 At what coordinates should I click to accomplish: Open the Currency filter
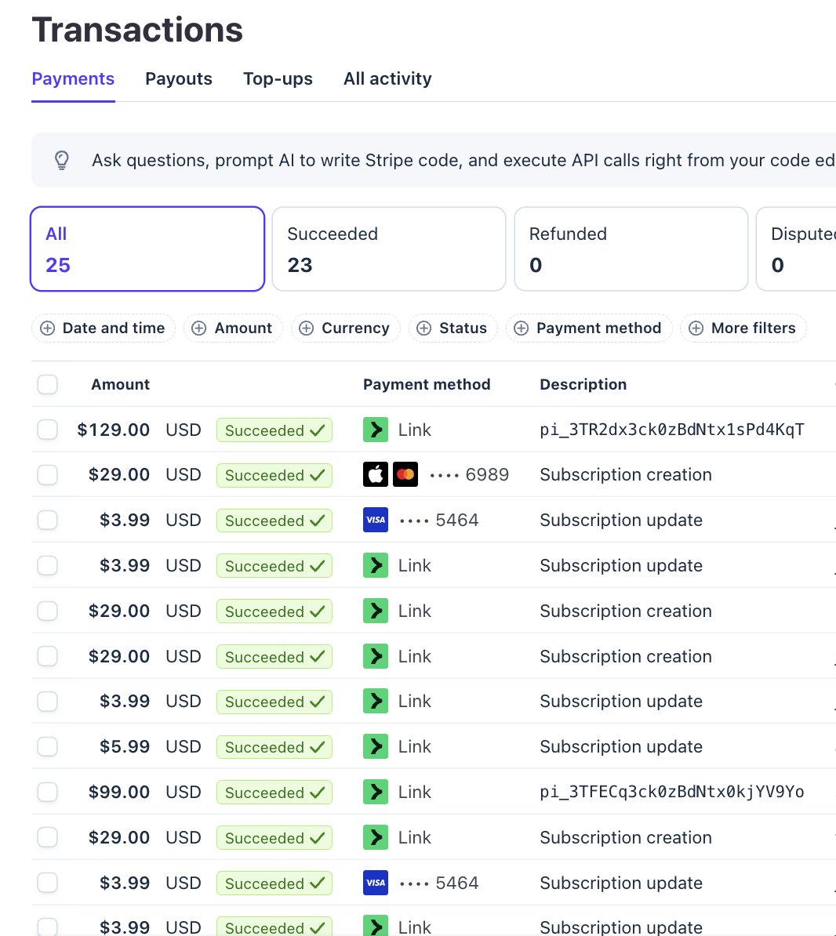point(346,328)
